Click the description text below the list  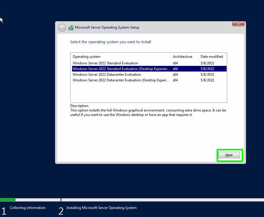pos(148,112)
